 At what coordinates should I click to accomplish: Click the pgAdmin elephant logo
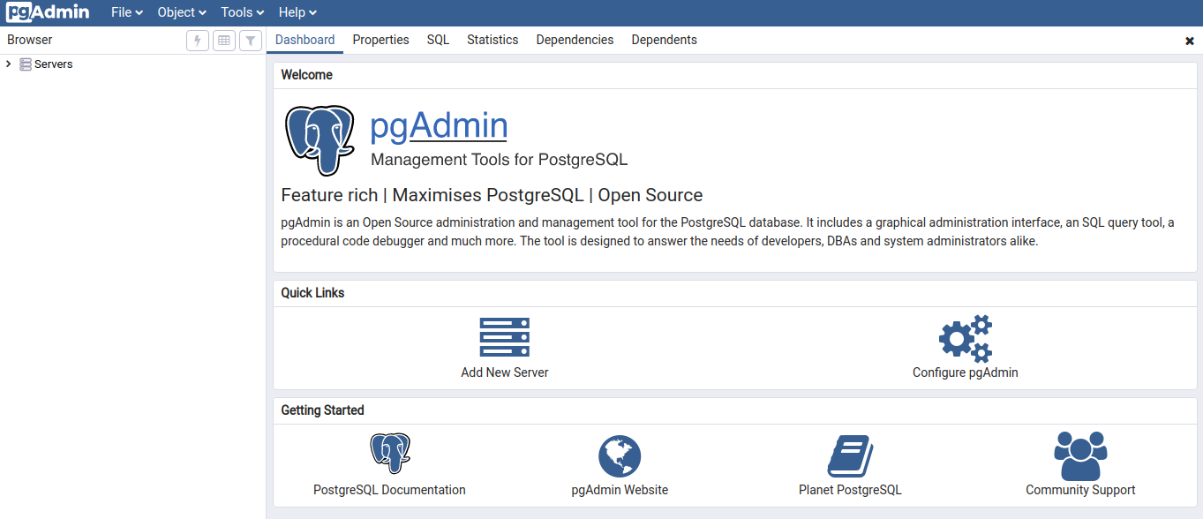click(320, 139)
